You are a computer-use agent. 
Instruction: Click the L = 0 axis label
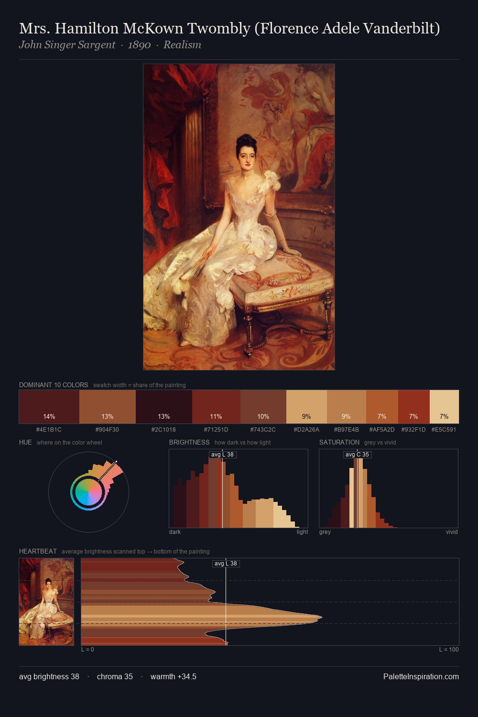[x=87, y=650]
